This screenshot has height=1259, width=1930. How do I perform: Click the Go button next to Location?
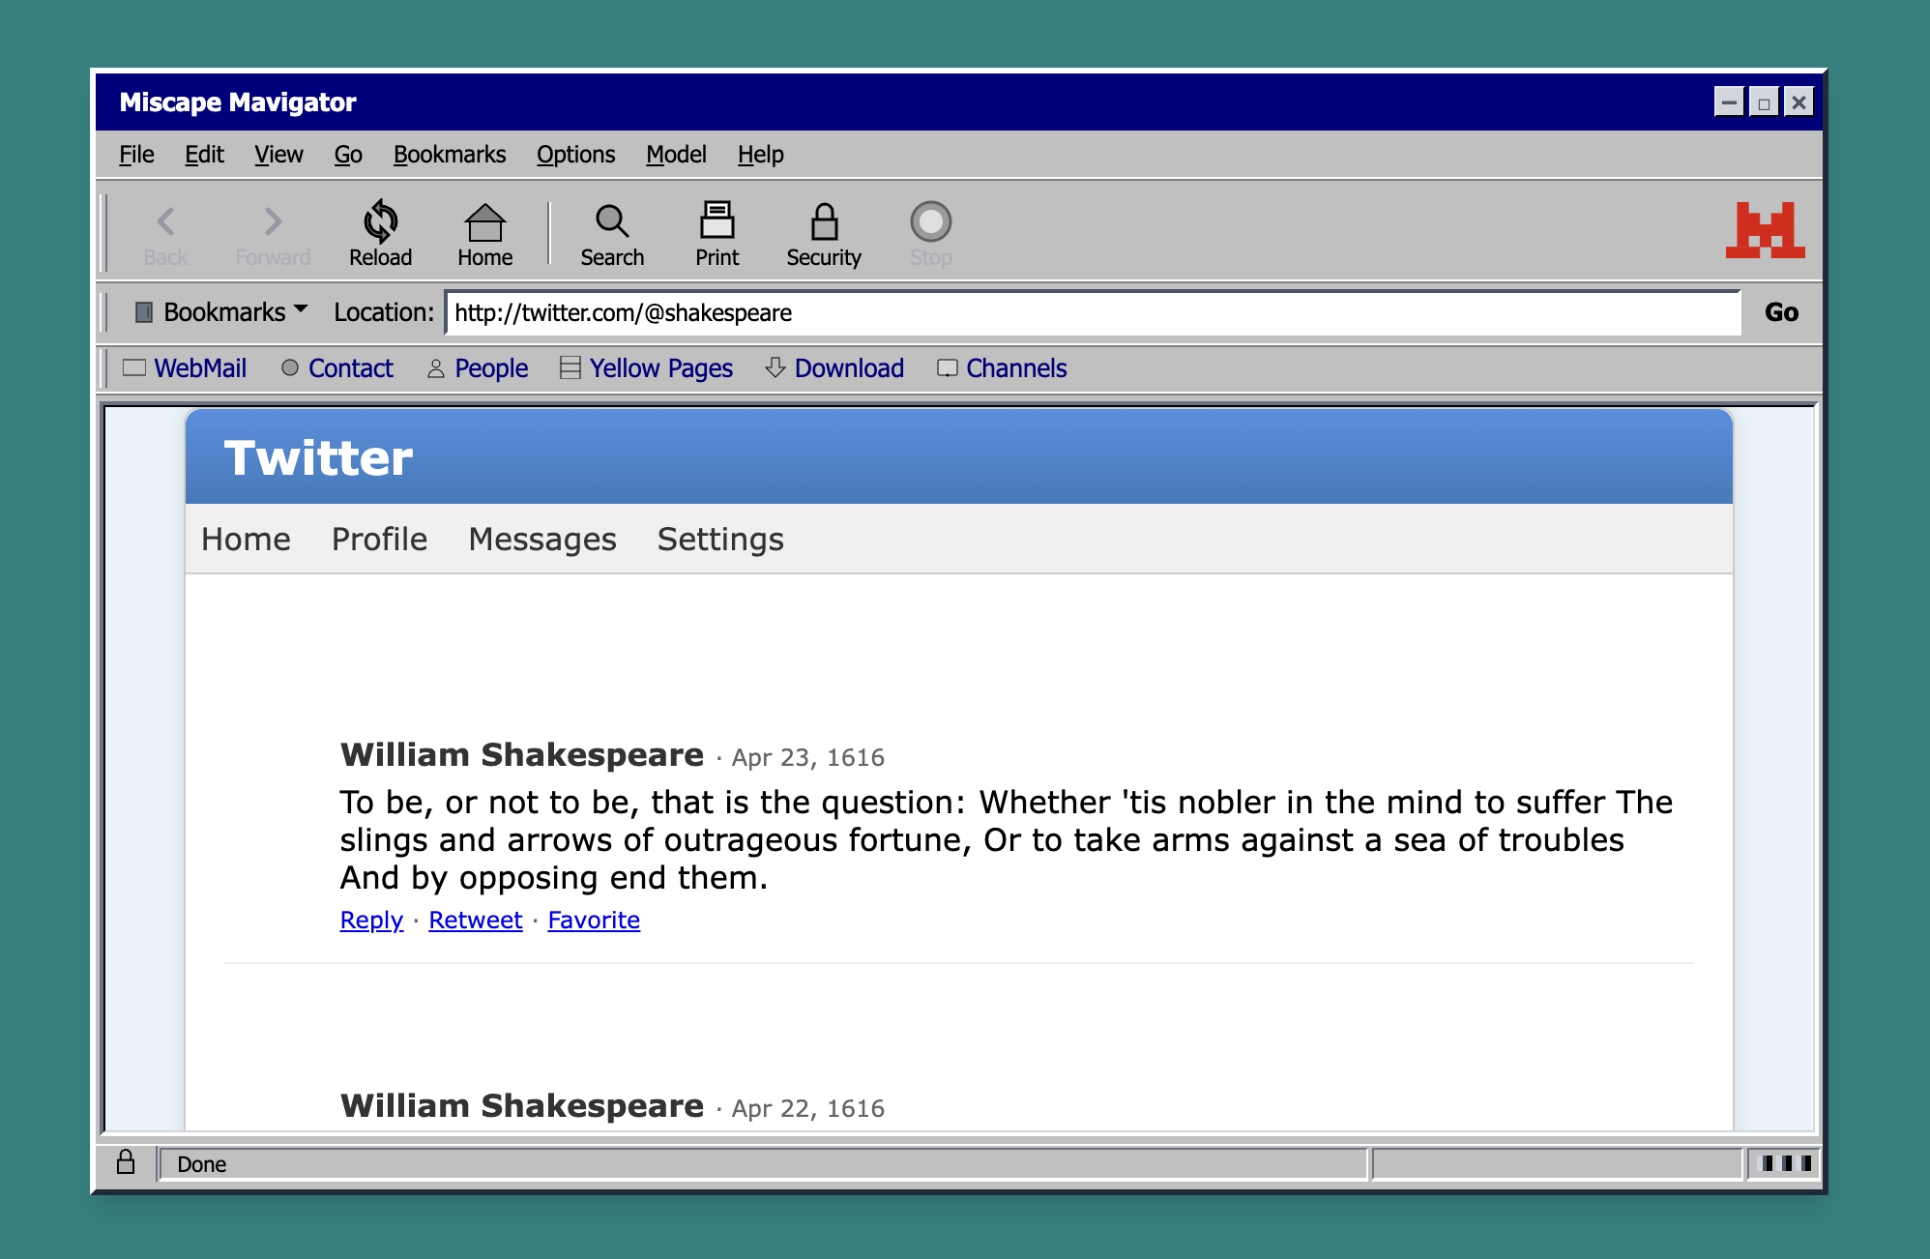pos(1781,312)
